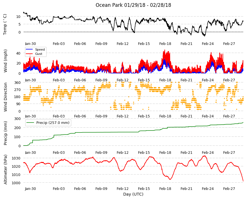Click Jan-30 tick under the altimeter plot
The height and width of the screenshot is (199, 247).
pos(30,188)
